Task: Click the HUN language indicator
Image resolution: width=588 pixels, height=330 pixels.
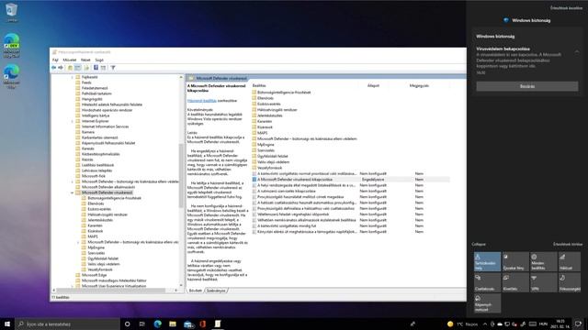Action: click(543, 324)
